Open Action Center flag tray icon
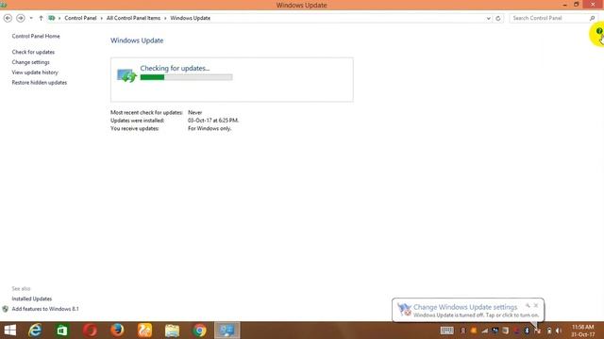This screenshot has height=339, width=604. click(x=537, y=331)
